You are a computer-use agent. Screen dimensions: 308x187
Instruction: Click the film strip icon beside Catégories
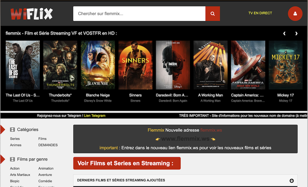pos(12,130)
